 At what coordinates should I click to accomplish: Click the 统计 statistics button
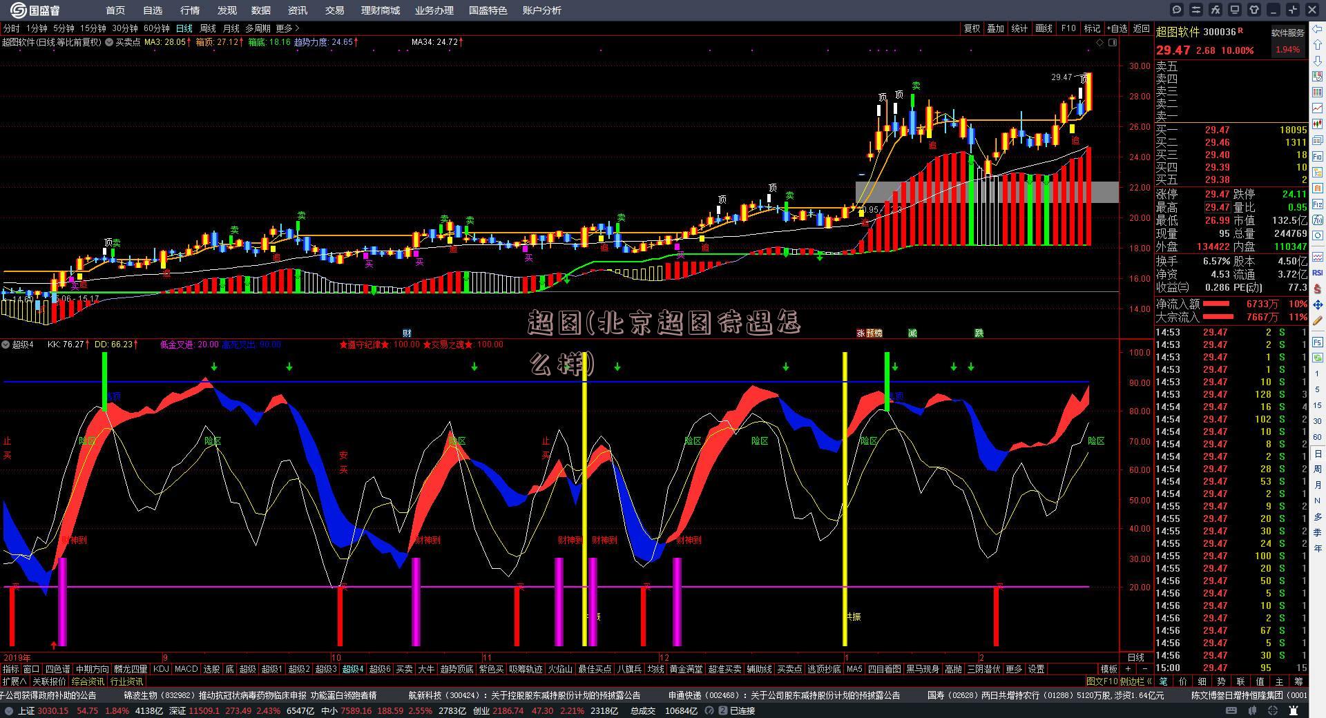click(1019, 28)
